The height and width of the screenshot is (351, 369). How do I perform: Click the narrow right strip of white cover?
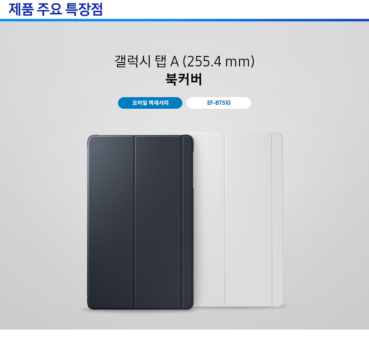tap(278, 219)
